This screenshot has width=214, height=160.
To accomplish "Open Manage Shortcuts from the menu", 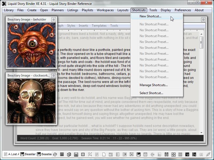I will [x=154, y=85].
